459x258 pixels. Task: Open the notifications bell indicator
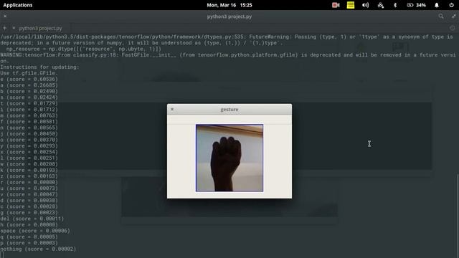pyautogui.click(x=437, y=5)
